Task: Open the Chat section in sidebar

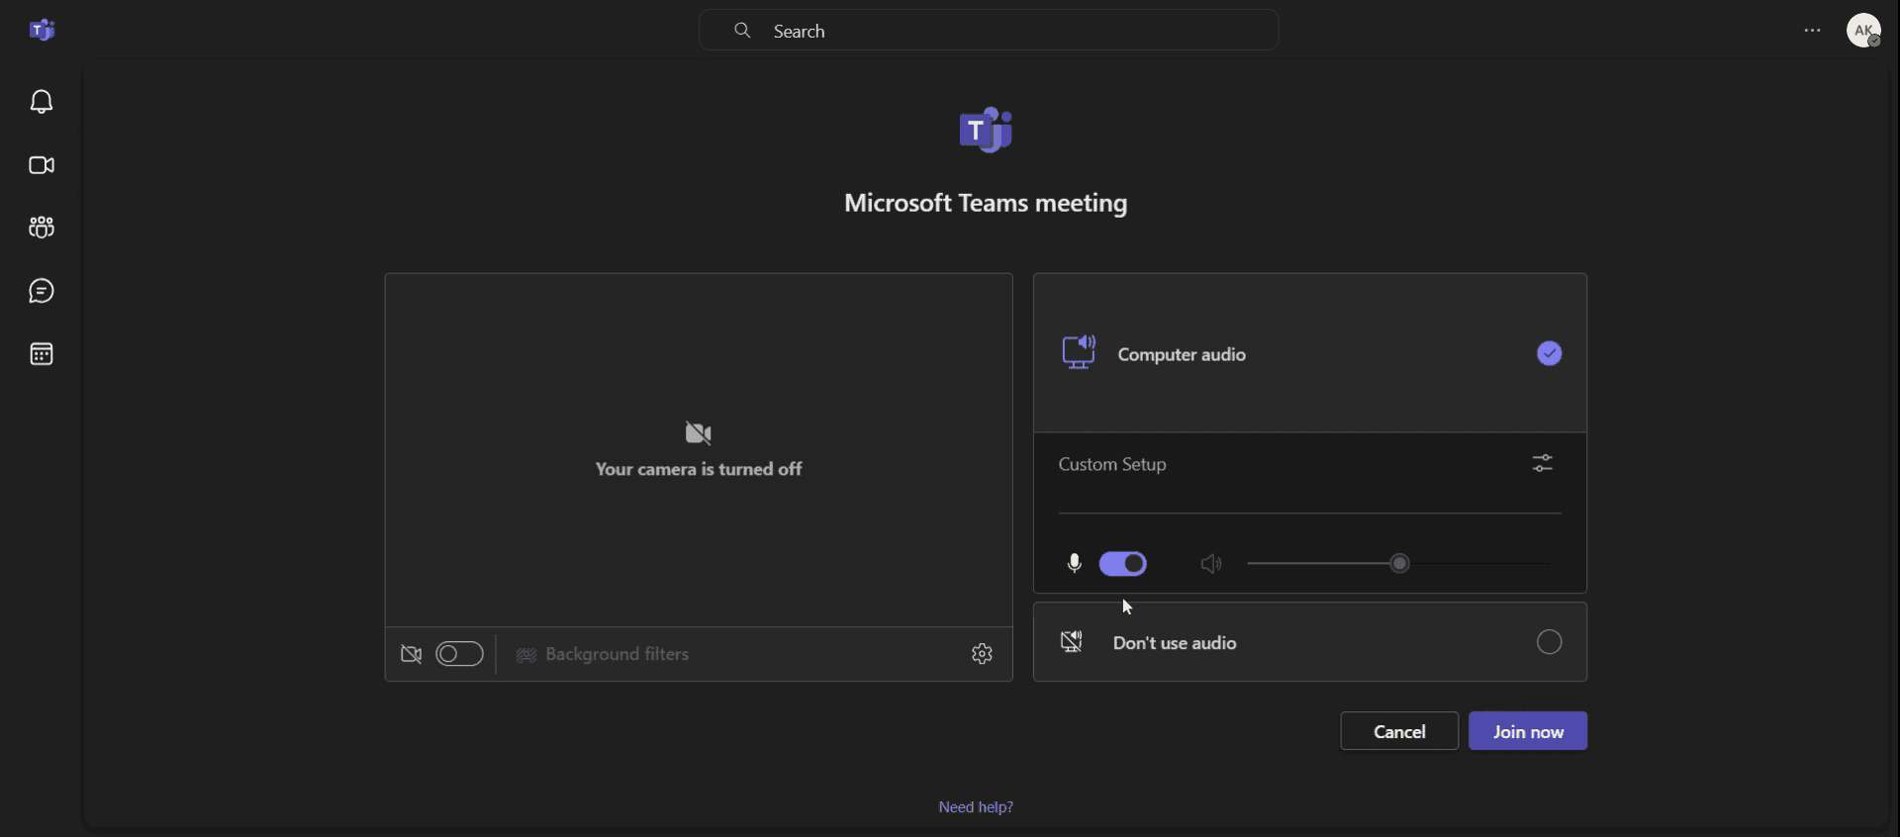Action: click(42, 291)
